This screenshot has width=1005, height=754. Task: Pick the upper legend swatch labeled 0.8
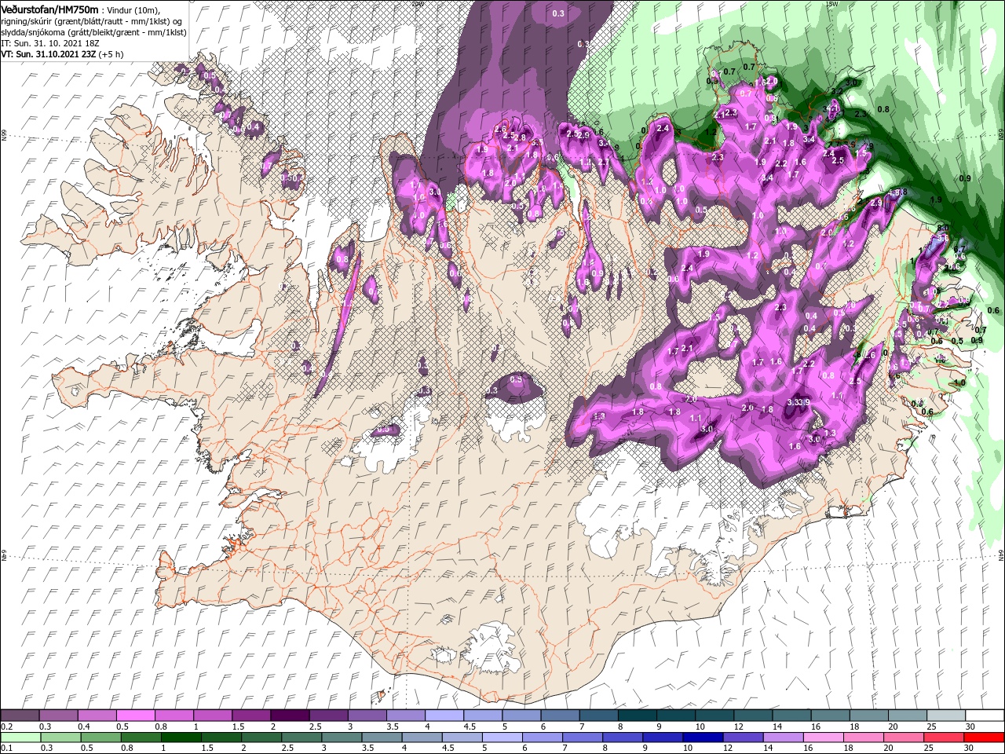(x=174, y=716)
